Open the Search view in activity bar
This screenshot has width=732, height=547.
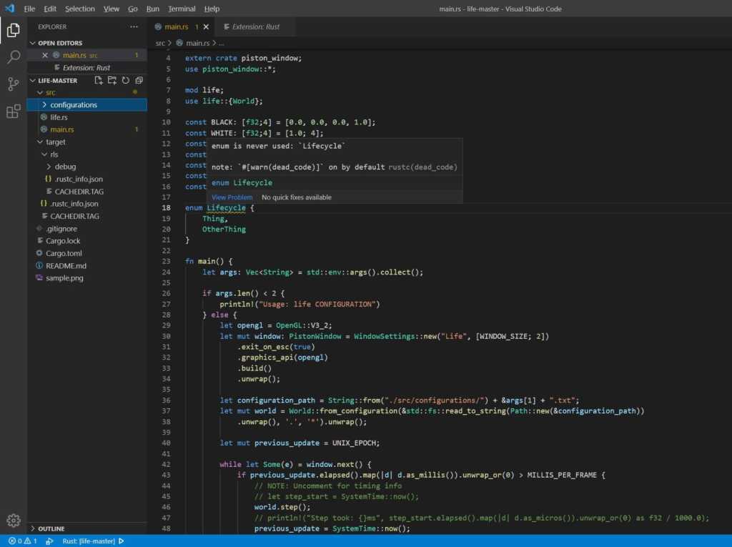pos(13,57)
